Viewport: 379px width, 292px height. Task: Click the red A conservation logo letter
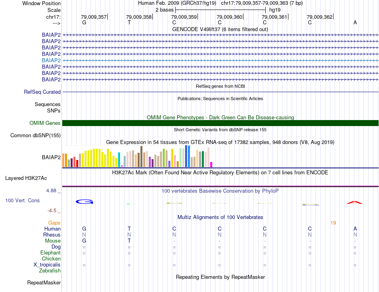point(355,203)
